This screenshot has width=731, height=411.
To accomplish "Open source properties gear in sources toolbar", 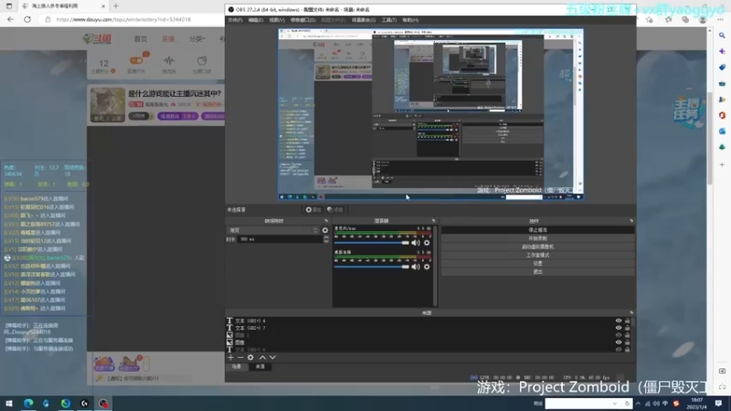I will click(x=250, y=357).
